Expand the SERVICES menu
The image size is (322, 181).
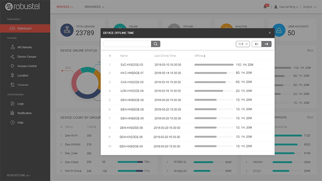[65, 7]
